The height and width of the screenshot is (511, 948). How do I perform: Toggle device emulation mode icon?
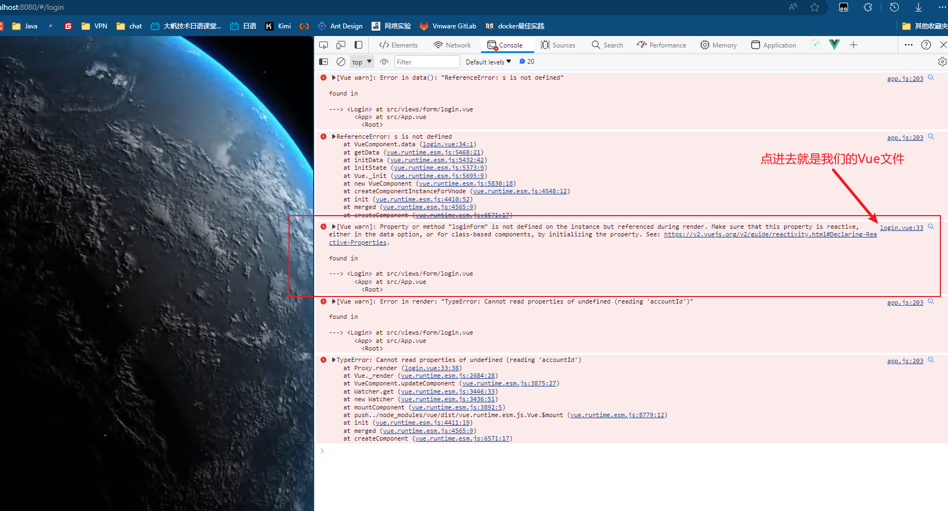341,45
